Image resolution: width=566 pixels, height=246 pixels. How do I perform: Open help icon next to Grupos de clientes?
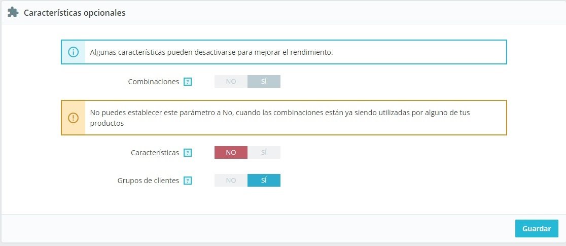(188, 181)
